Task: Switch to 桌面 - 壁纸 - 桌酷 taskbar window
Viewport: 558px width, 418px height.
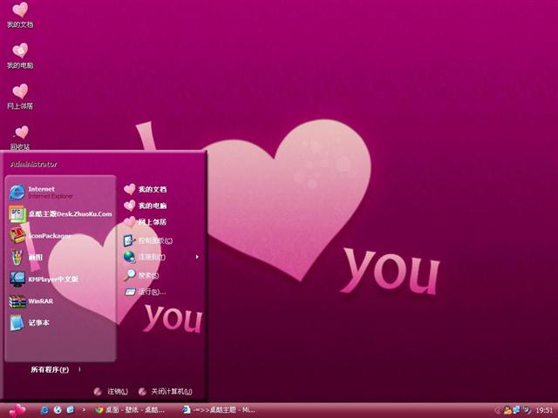Action: 130,410
